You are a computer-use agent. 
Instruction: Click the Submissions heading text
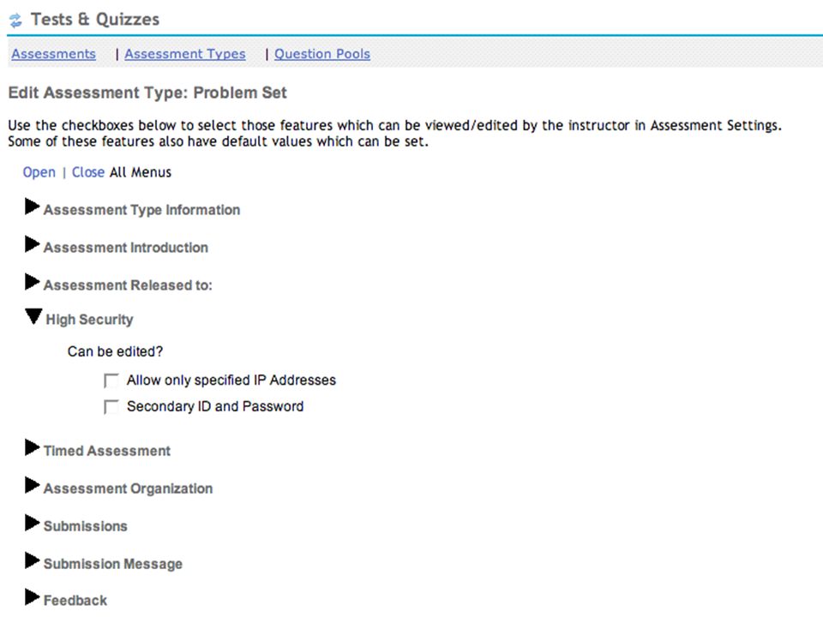[86, 526]
